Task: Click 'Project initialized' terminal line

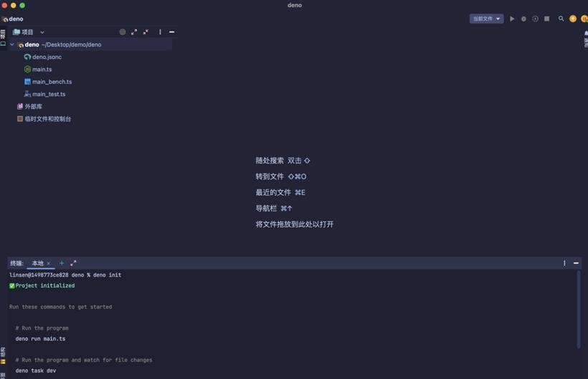Action: point(42,285)
